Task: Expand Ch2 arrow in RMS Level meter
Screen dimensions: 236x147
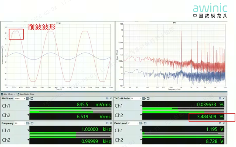Action: point(28,115)
